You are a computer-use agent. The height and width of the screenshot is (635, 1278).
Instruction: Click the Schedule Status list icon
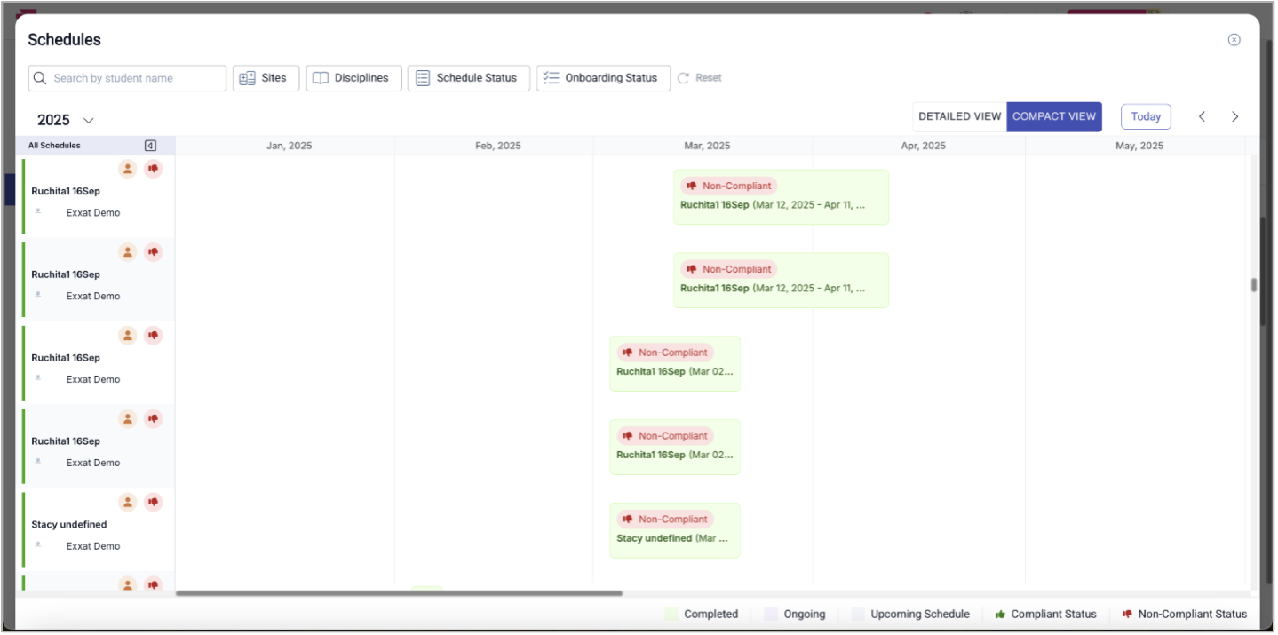[422, 78]
